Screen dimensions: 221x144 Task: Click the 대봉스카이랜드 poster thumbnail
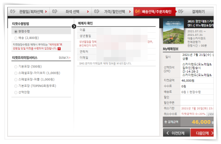(x=173, y=31)
